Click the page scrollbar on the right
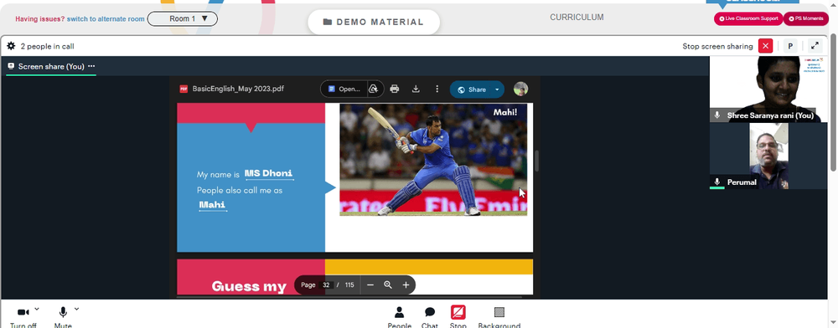 (834, 101)
